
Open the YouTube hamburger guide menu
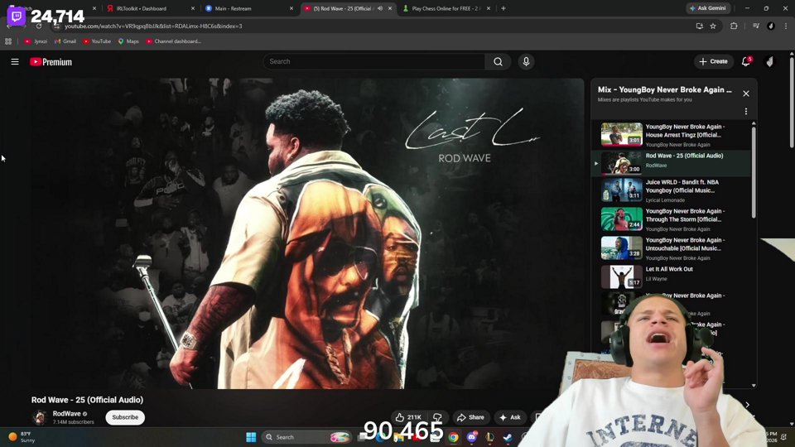point(15,62)
